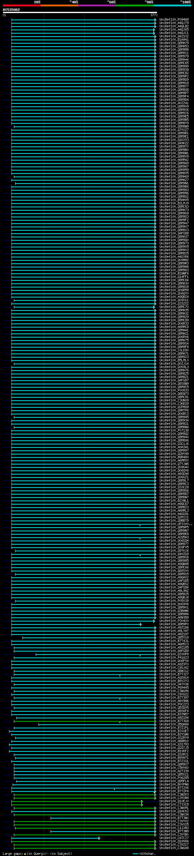Select hit label UniRef100_Q8M999

174,67
